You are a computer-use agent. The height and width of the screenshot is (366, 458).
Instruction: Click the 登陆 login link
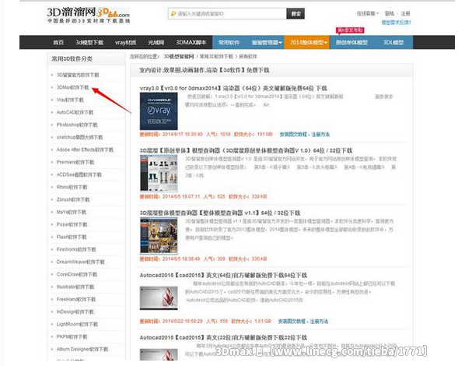click(389, 13)
